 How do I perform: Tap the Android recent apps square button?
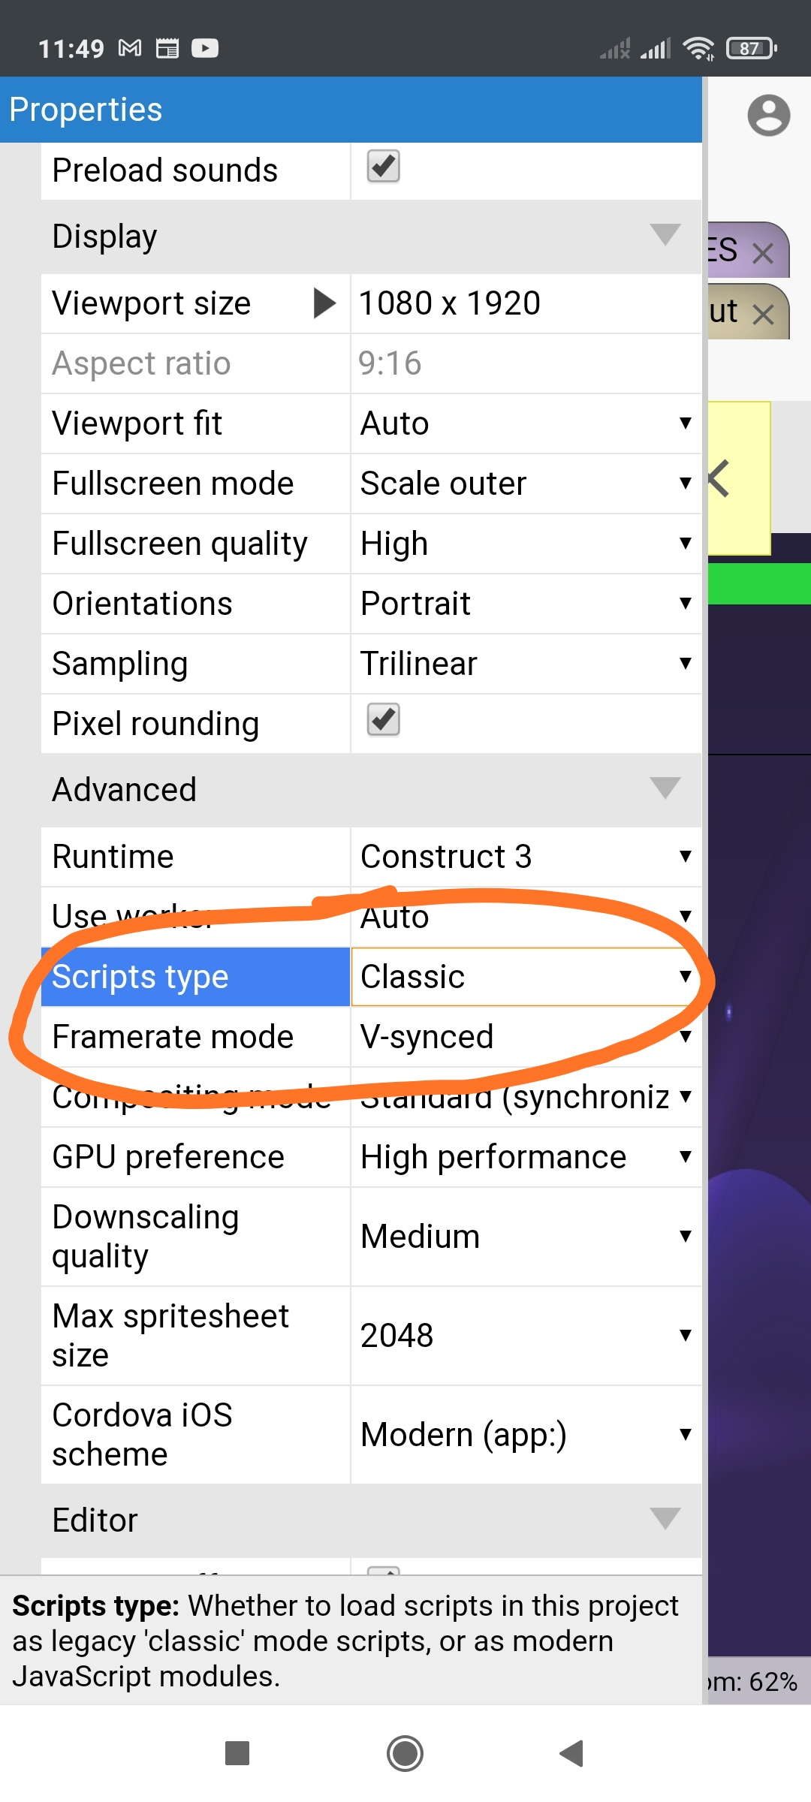pos(237,1754)
